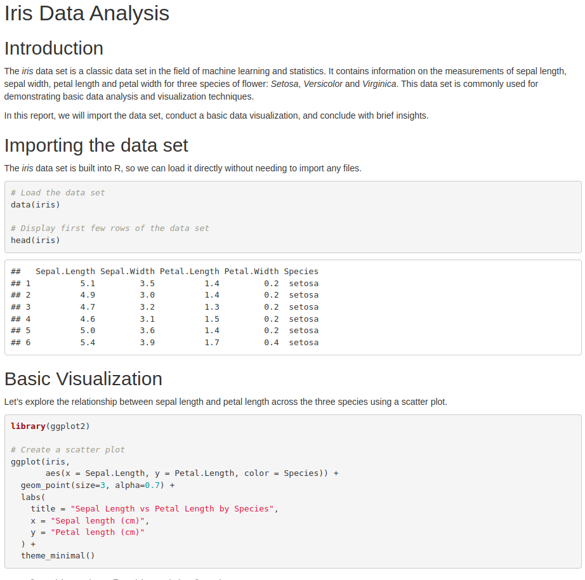This screenshot has width=585, height=580.
Task: Click the data(iris) code line
Action: tap(36, 205)
